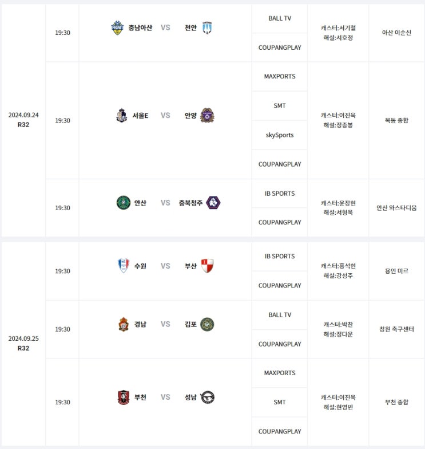The width and height of the screenshot is (425, 449).
Task: Click the 목동 종합 stadium name
Action: (396, 120)
